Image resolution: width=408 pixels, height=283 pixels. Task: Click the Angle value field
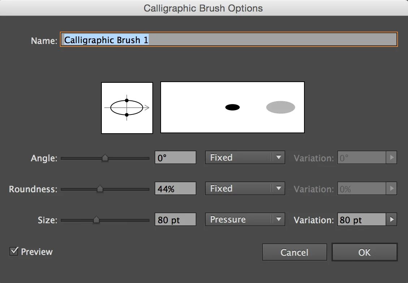[x=175, y=158]
